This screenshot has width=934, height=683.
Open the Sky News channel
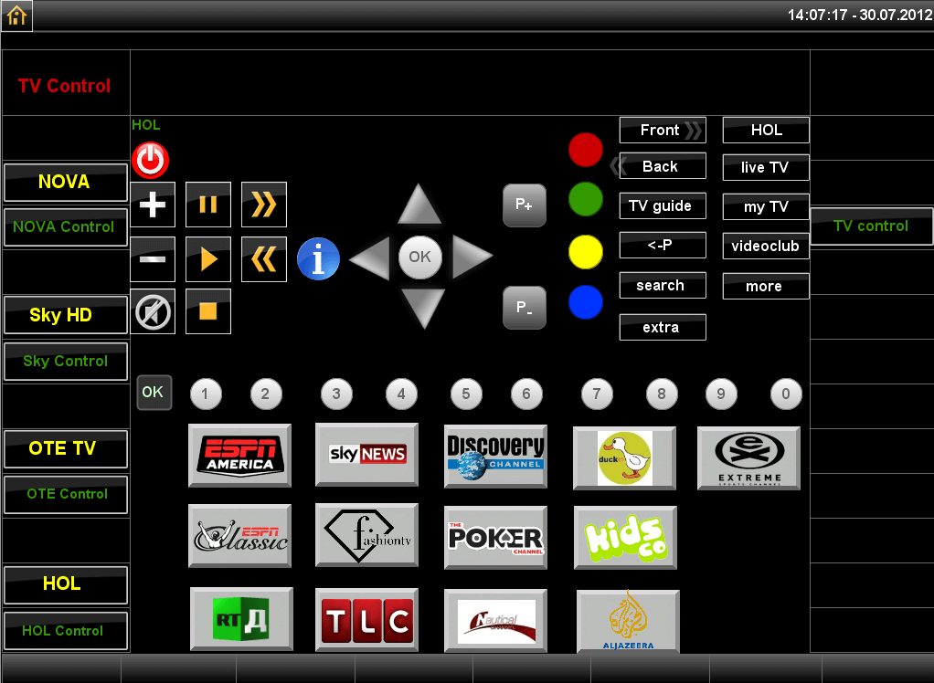click(x=366, y=454)
